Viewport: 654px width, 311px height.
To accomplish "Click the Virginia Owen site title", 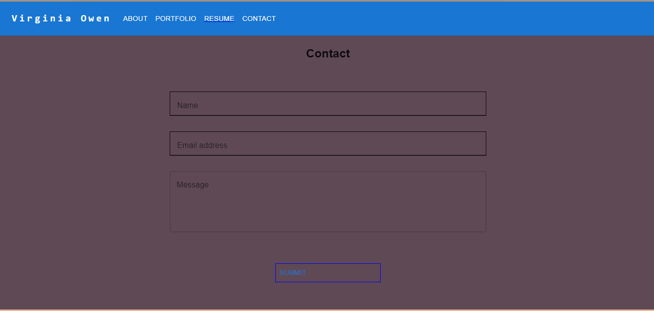I will tap(60, 18).
